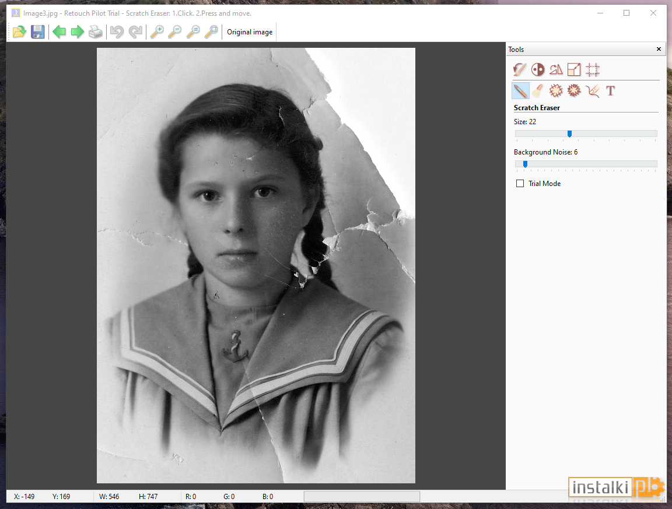The image size is (672, 509).
Task: Click the 'Size: 22' label
Action: tap(525, 122)
